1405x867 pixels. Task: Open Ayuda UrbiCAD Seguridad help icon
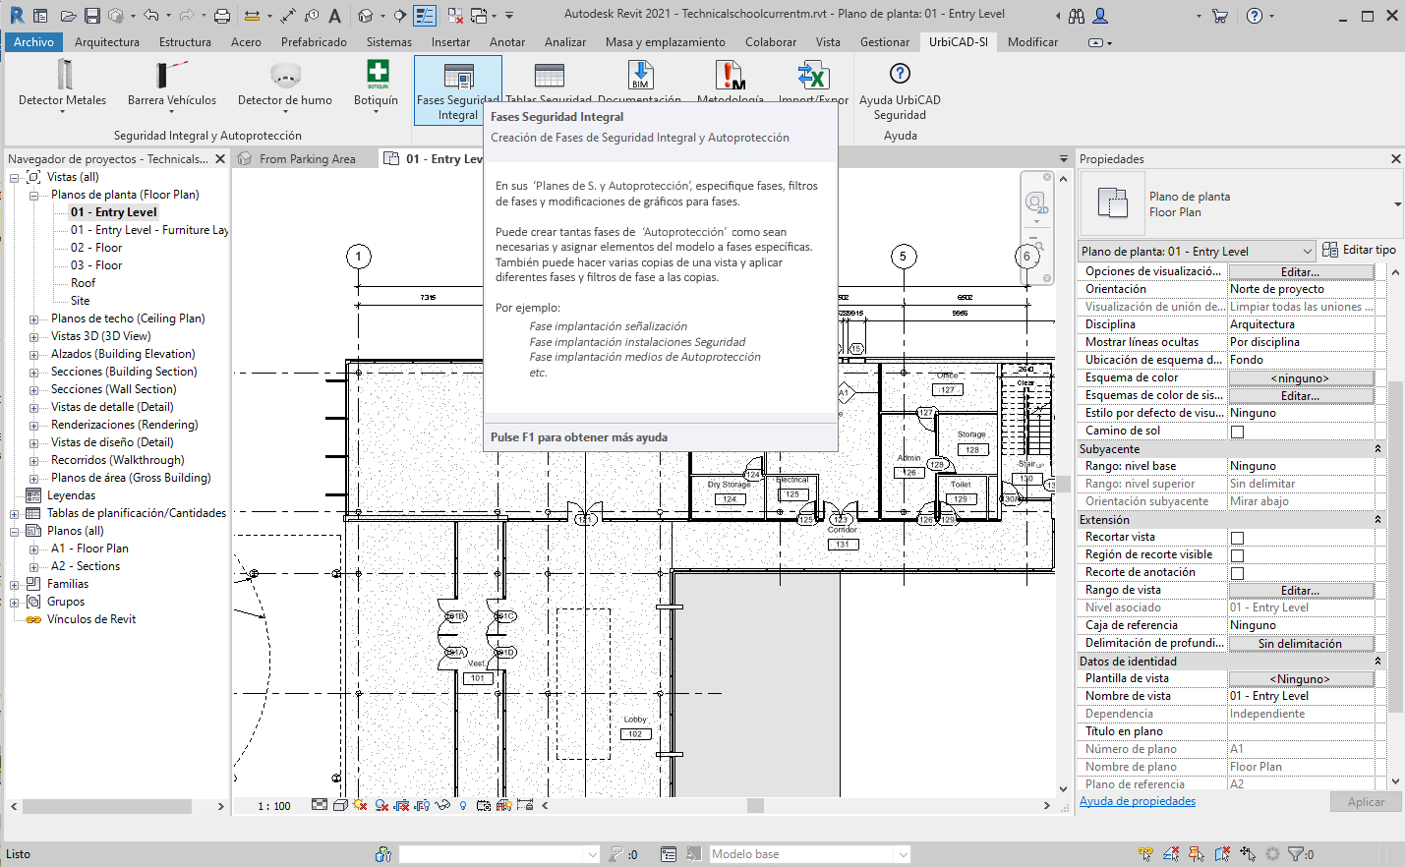(x=899, y=75)
